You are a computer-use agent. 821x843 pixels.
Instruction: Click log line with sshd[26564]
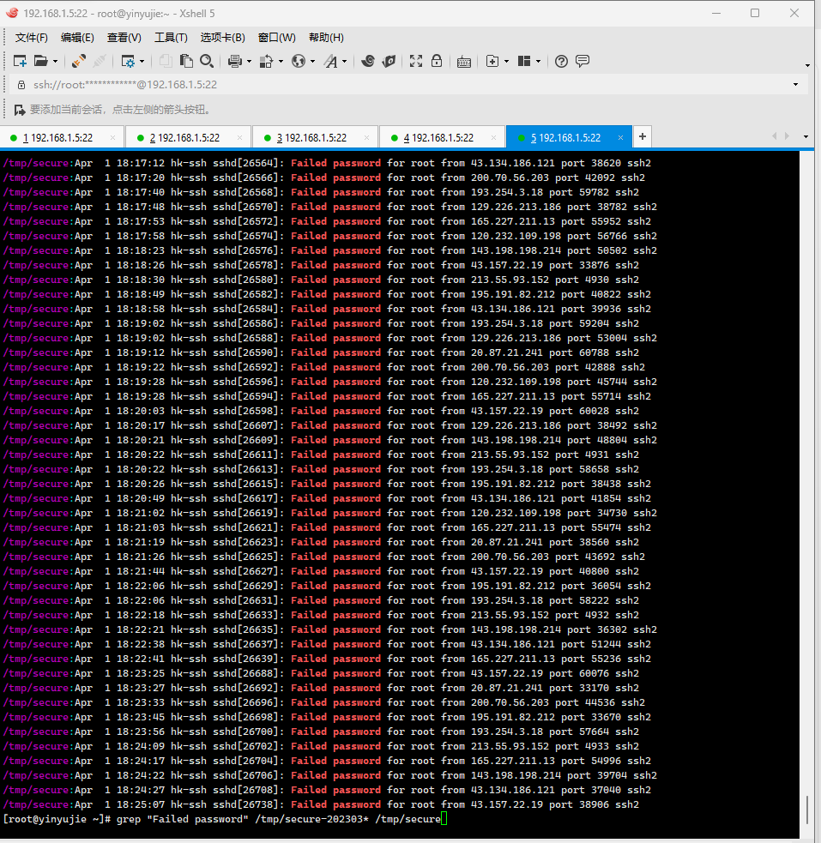pyautogui.click(x=327, y=163)
